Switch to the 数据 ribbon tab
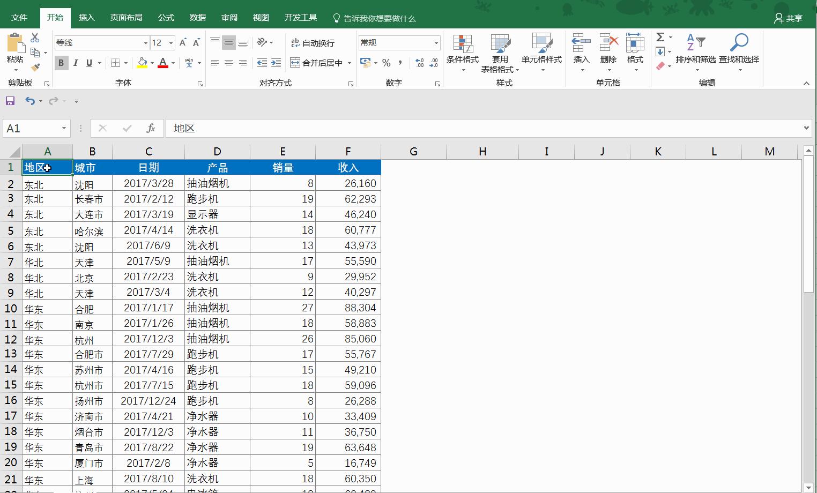 point(197,17)
